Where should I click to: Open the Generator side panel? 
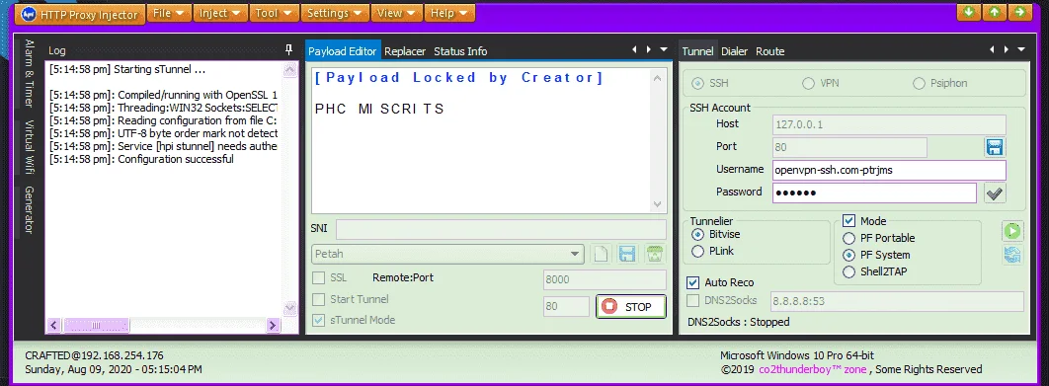coord(30,210)
